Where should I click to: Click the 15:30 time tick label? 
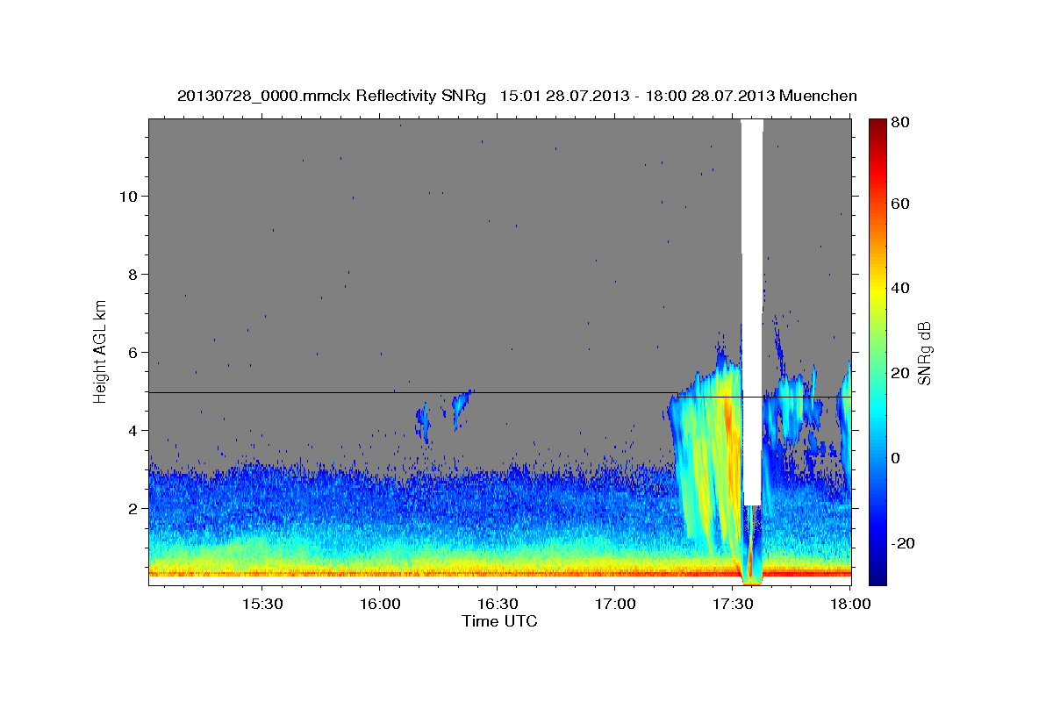261,605
